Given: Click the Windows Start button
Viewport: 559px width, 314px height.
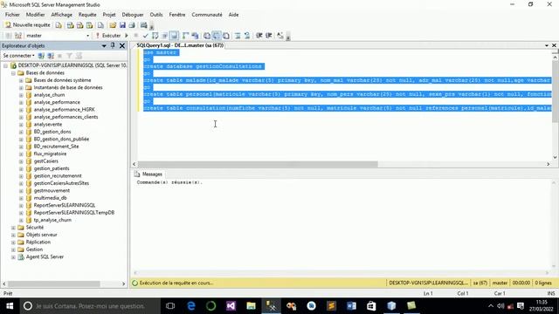Looking at the screenshot, I should pyautogui.click(x=10, y=306).
